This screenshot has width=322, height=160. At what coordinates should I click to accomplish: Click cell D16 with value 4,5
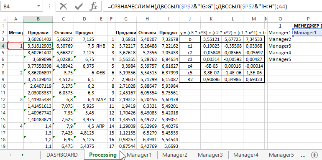84,126
